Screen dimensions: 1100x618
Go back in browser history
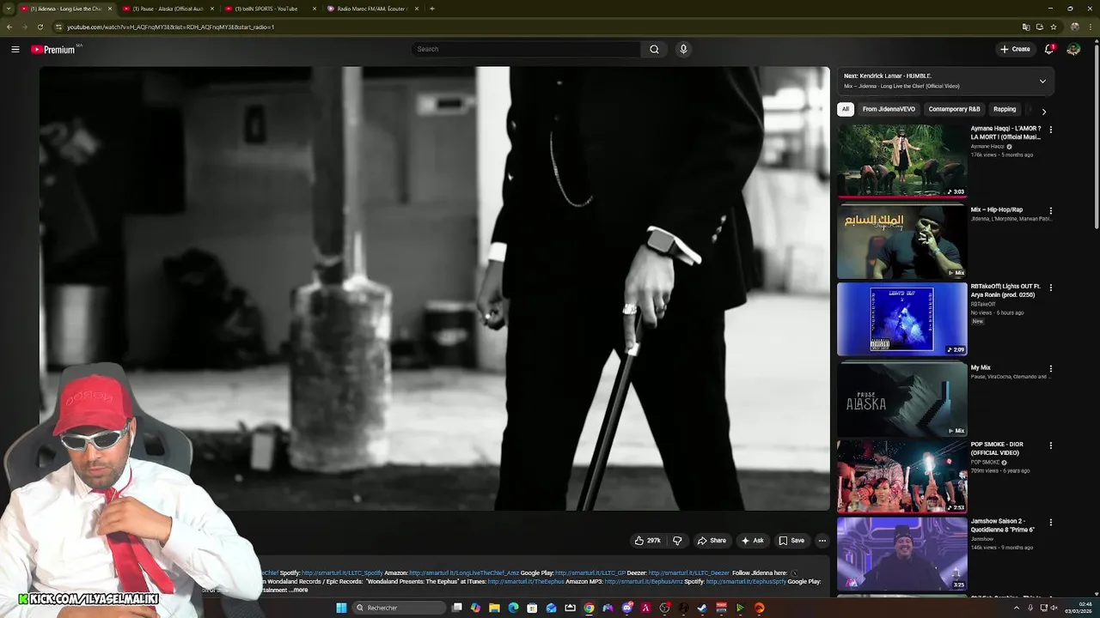pyautogui.click(x=9, y=27)
